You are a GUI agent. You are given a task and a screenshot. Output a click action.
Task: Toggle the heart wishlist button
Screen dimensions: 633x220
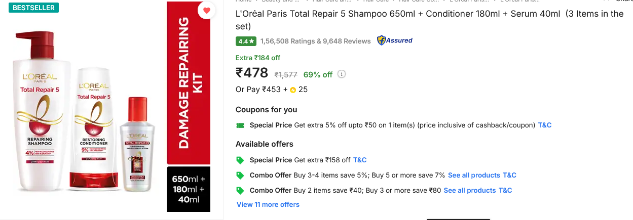[x=206, y=11]
